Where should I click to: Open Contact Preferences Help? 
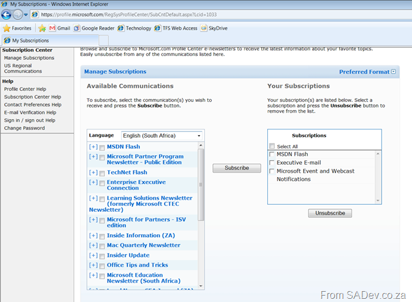pos(33,104)
